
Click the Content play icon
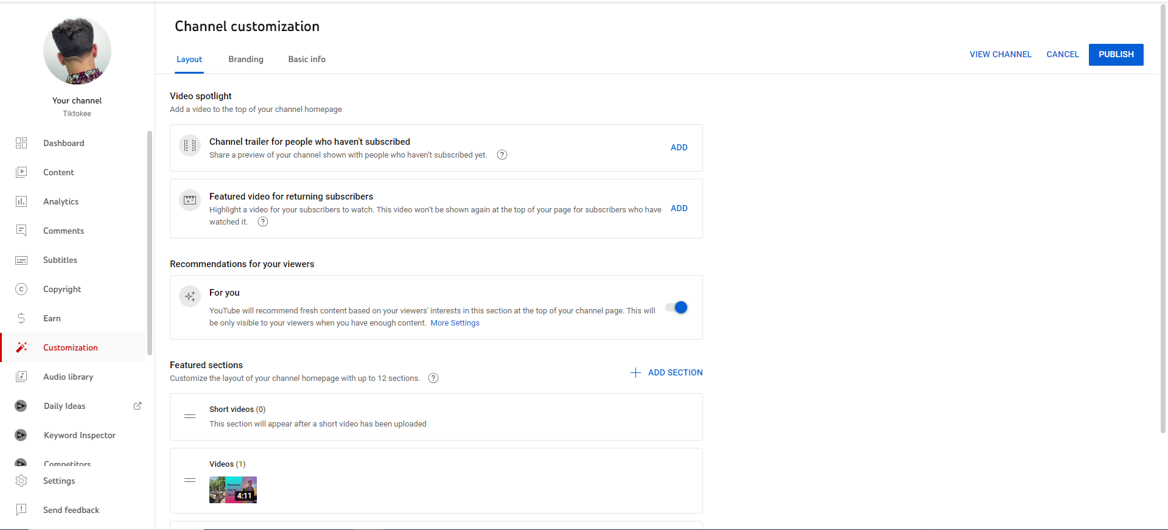(21, 172)
